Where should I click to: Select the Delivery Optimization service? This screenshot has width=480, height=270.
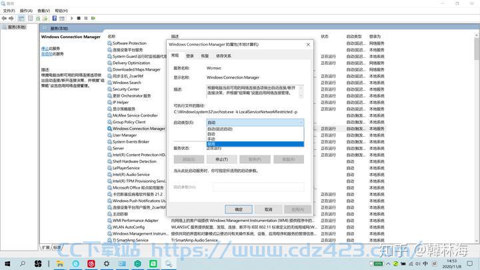coord(131,63)
